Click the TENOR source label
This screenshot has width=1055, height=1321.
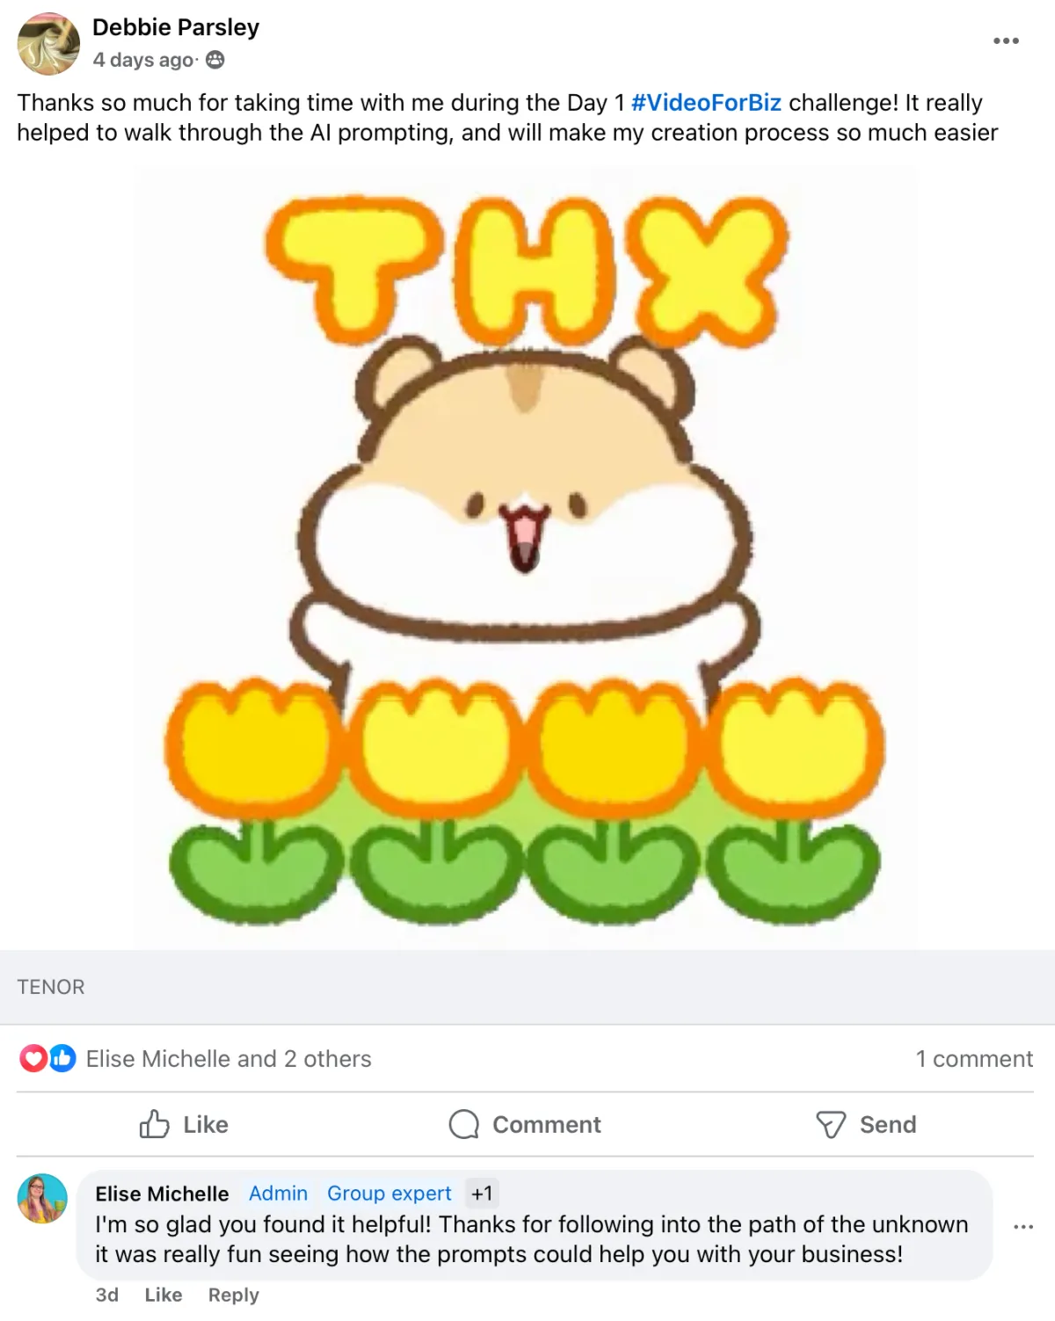tap(51, 987)
